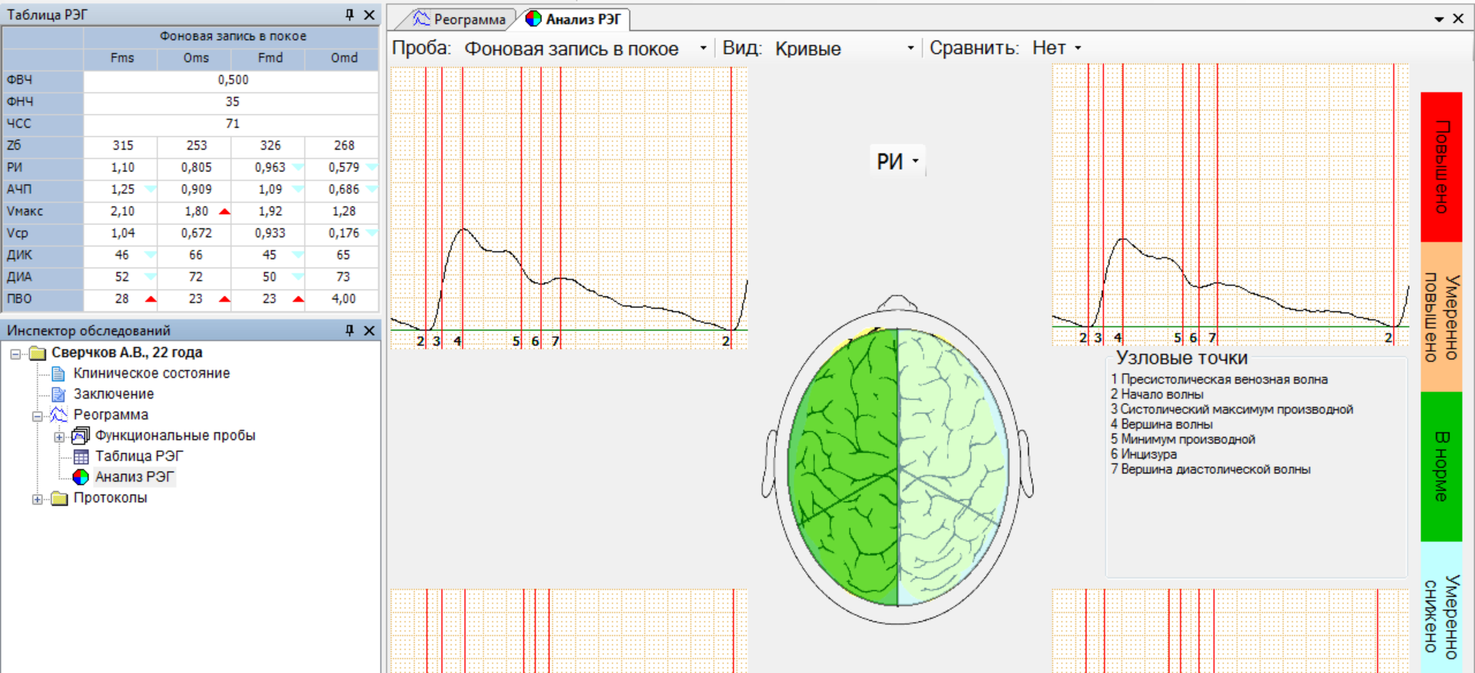The width and height of the screenshot is (1475, 673).
Task: Open the Сравнить dropdown
Action: click(1078, 48)
